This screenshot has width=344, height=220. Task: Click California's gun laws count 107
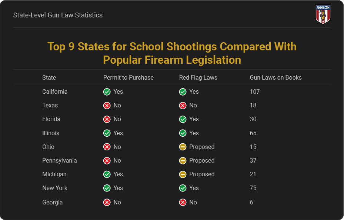tap(255, 92)
